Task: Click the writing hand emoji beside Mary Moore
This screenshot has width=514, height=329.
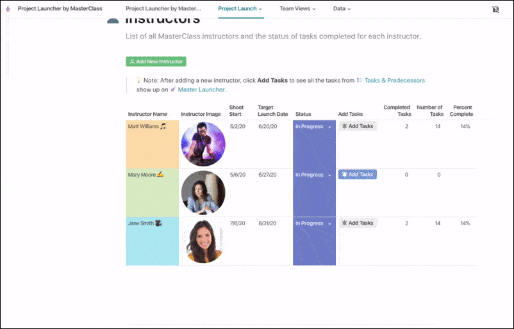Action: tap(160, 175)
